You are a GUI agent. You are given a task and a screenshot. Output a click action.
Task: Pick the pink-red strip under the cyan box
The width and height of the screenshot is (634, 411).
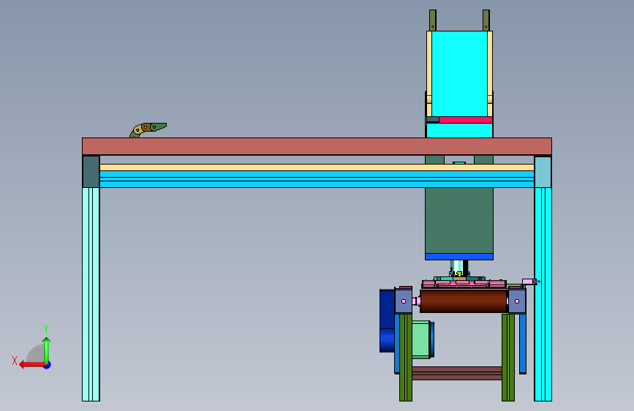(x=465, y=120)
